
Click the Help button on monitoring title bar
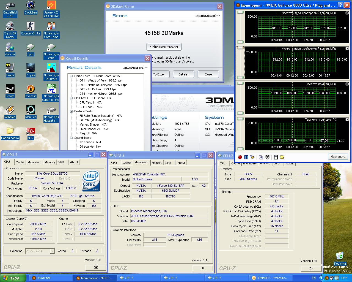(x=340, y=5)
